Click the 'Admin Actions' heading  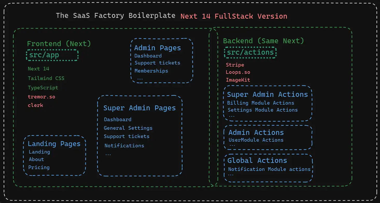(x=256, y=133)
